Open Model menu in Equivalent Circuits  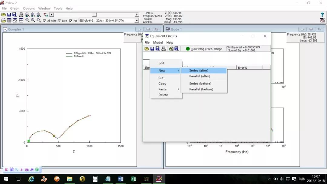coord(158,42)
